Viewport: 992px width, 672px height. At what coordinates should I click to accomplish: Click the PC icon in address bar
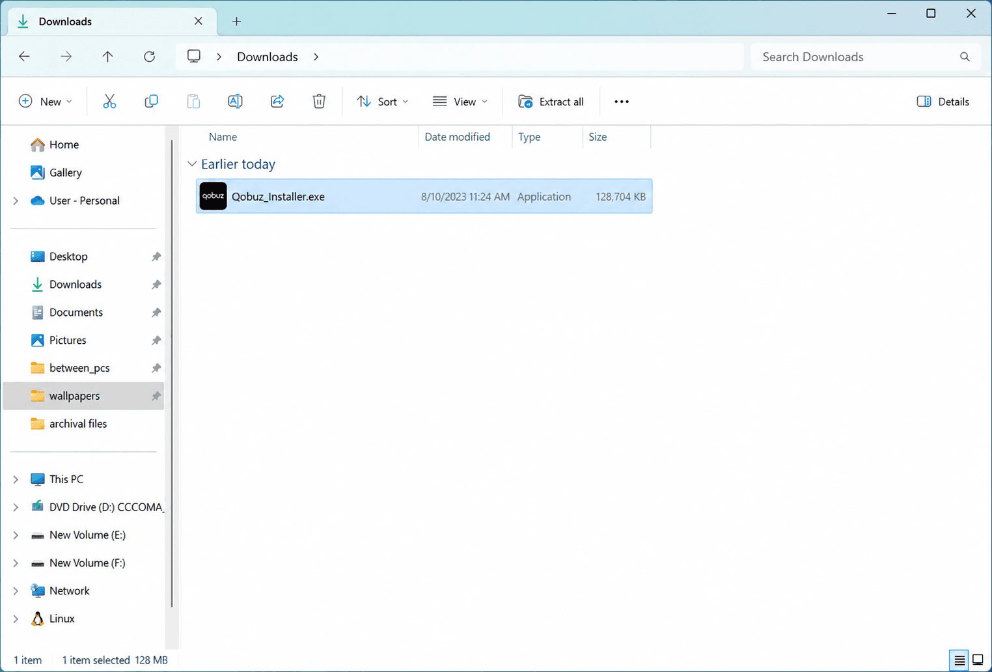194,56
